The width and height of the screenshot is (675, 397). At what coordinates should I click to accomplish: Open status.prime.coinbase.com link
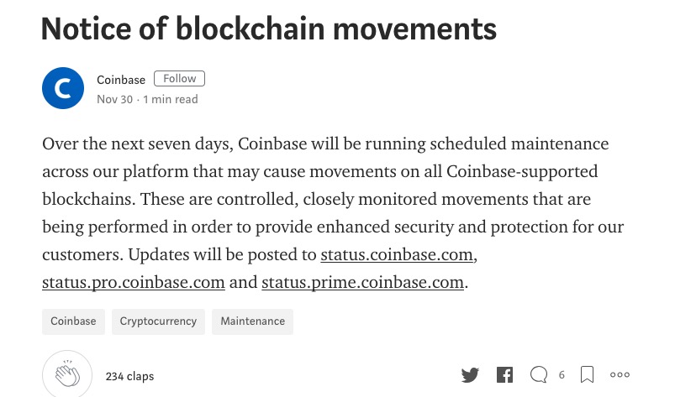tap(363, 282)
